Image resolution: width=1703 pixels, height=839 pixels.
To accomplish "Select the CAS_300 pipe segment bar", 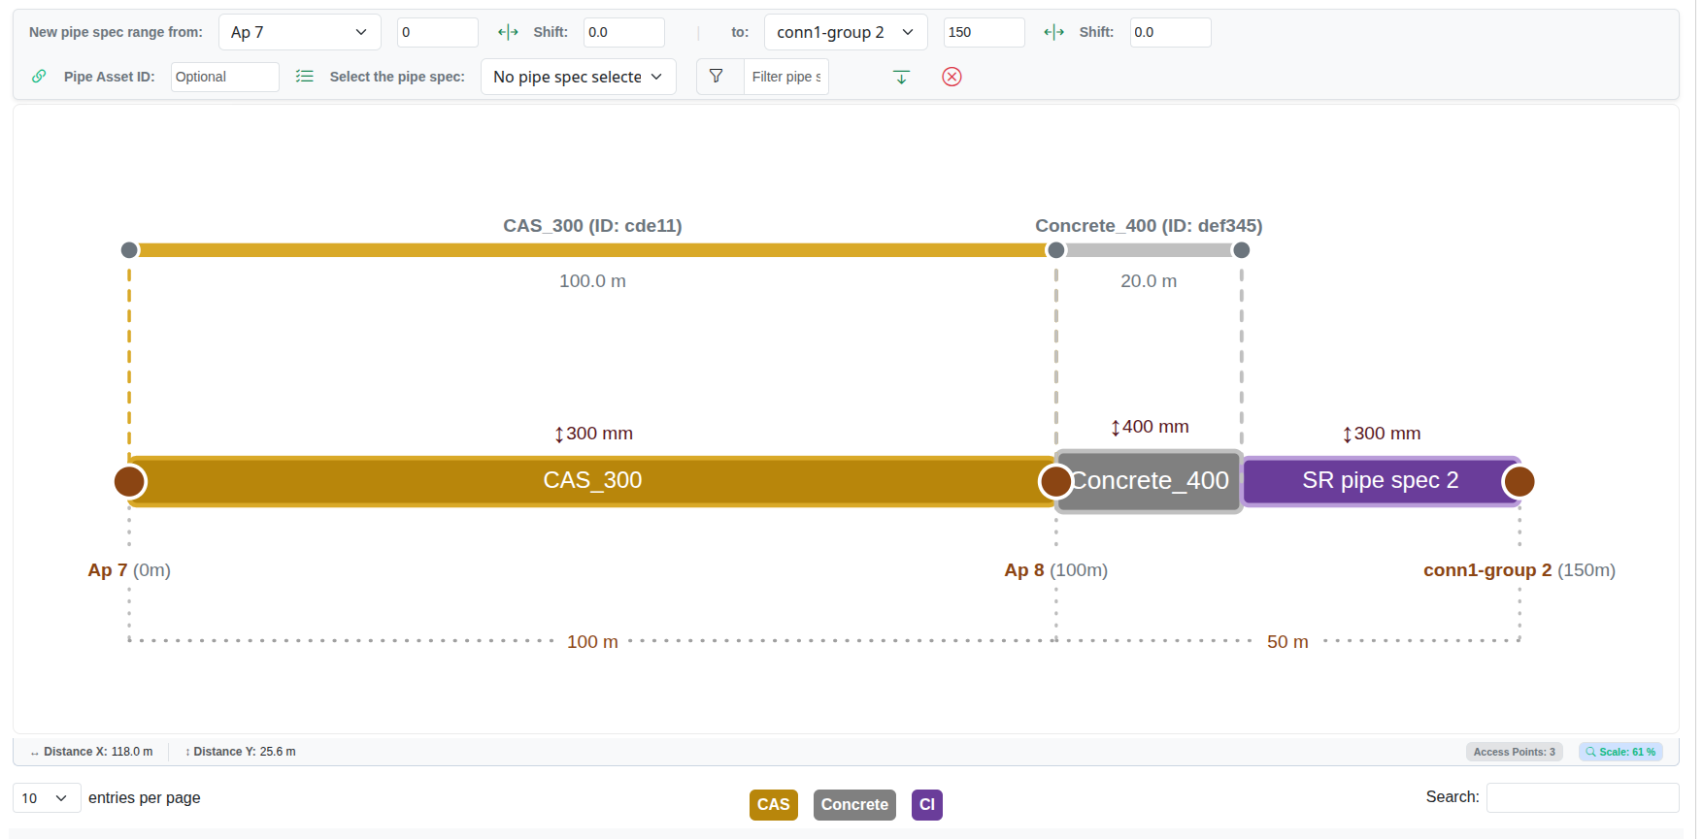I will click(592, 481).
